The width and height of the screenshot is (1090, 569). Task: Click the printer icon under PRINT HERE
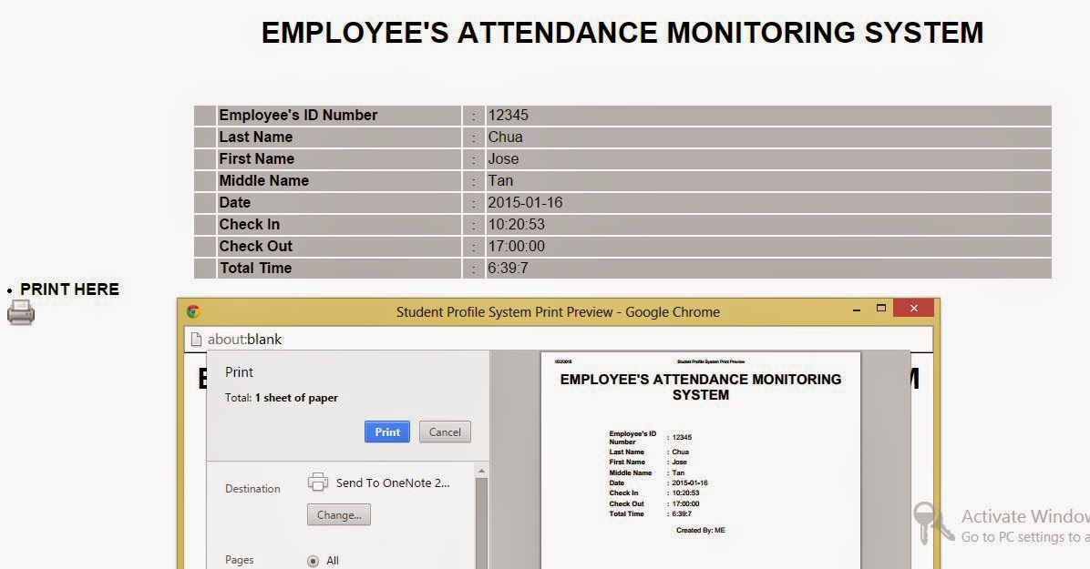point(21,312)
